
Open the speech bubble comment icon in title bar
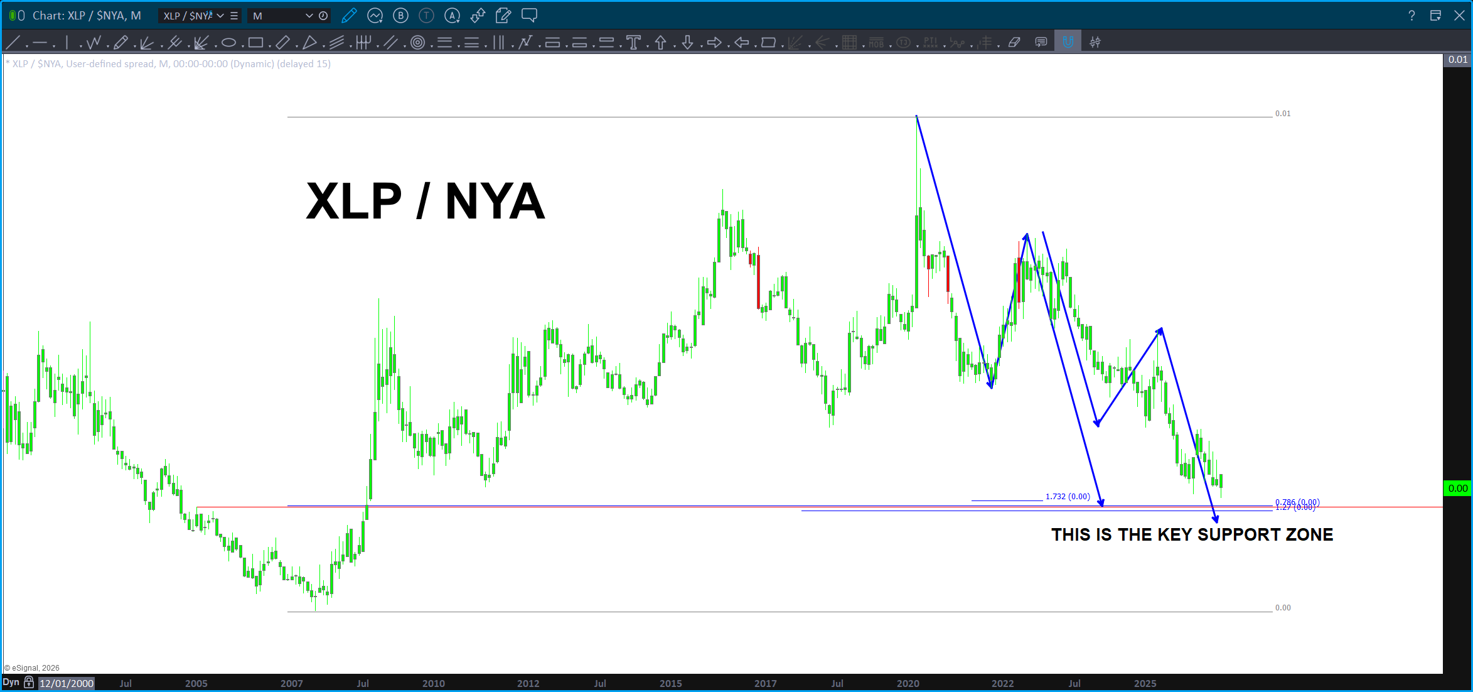(529, 16)
